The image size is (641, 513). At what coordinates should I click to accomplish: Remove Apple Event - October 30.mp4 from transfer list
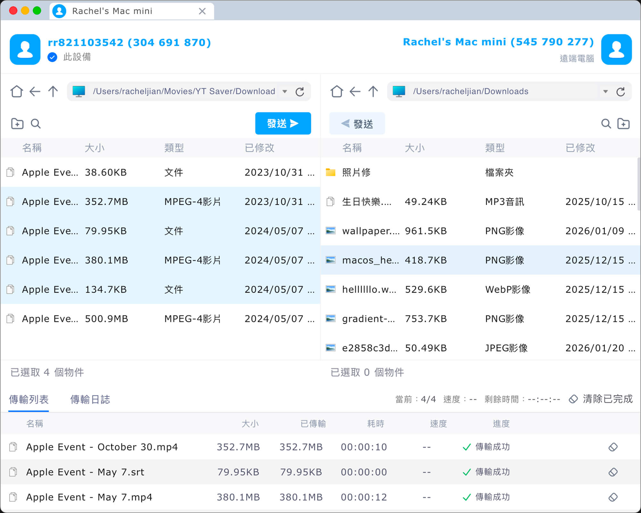pos(613,447)
